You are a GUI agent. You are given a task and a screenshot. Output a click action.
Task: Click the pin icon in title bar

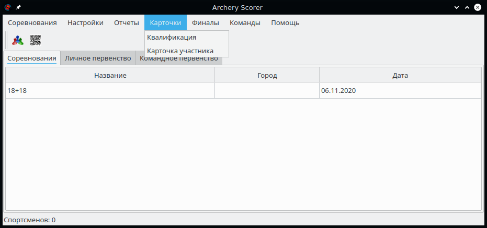point(19,7)
